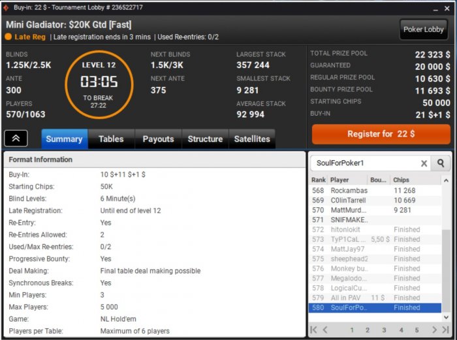Select highlighted row SoulForPo..

point(375,307)
